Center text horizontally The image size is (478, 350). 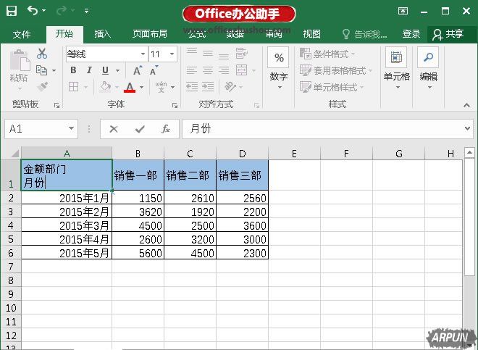(x=208, y=70)
